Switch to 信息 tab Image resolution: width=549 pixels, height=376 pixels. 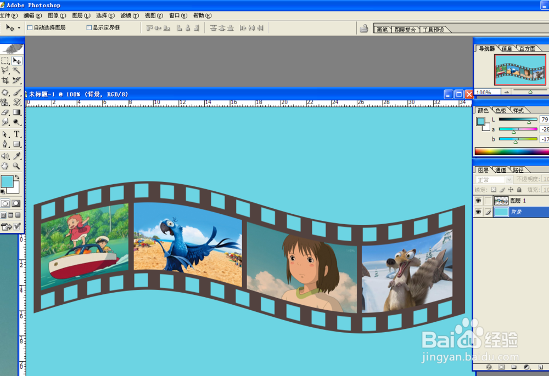pos(507,49)
